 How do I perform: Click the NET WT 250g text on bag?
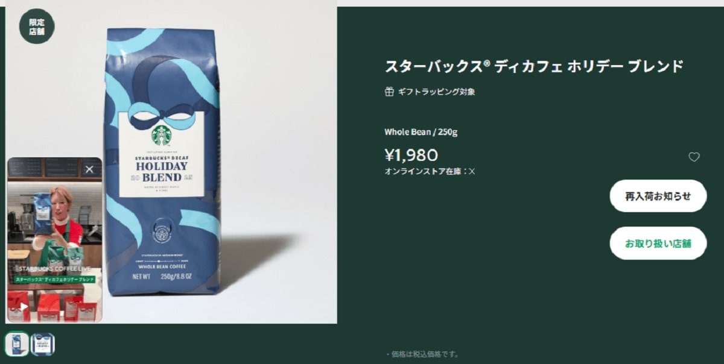tap(162, 277)
